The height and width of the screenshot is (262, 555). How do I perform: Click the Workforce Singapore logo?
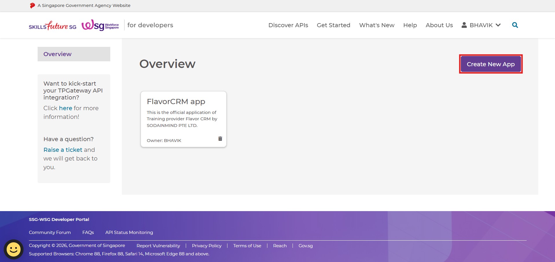pos(100,25)
